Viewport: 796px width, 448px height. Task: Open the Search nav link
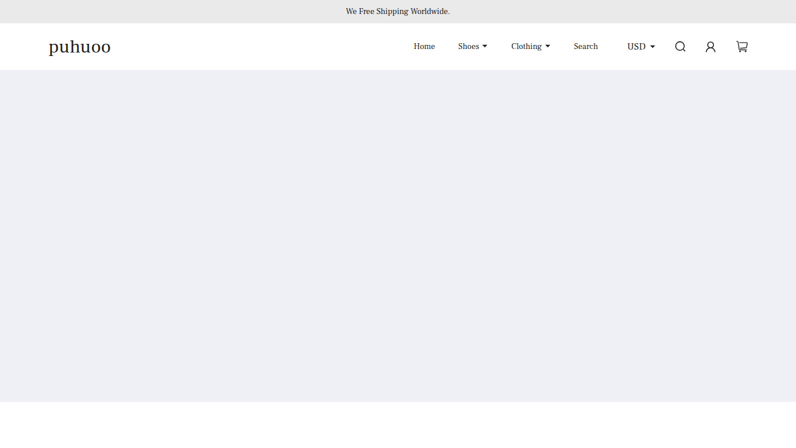(586, 47)
